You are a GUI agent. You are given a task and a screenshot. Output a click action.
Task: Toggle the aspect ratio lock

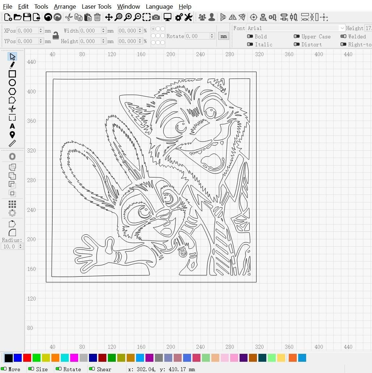point(56,35)
